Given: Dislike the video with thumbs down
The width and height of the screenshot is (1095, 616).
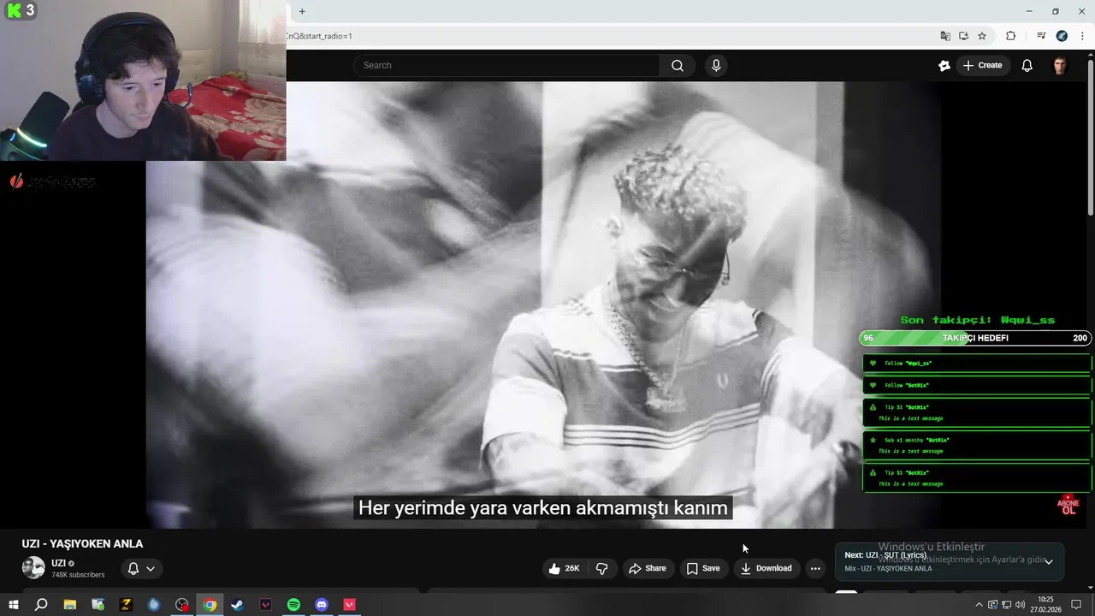Looking at the screenshot, I should 602,568.
